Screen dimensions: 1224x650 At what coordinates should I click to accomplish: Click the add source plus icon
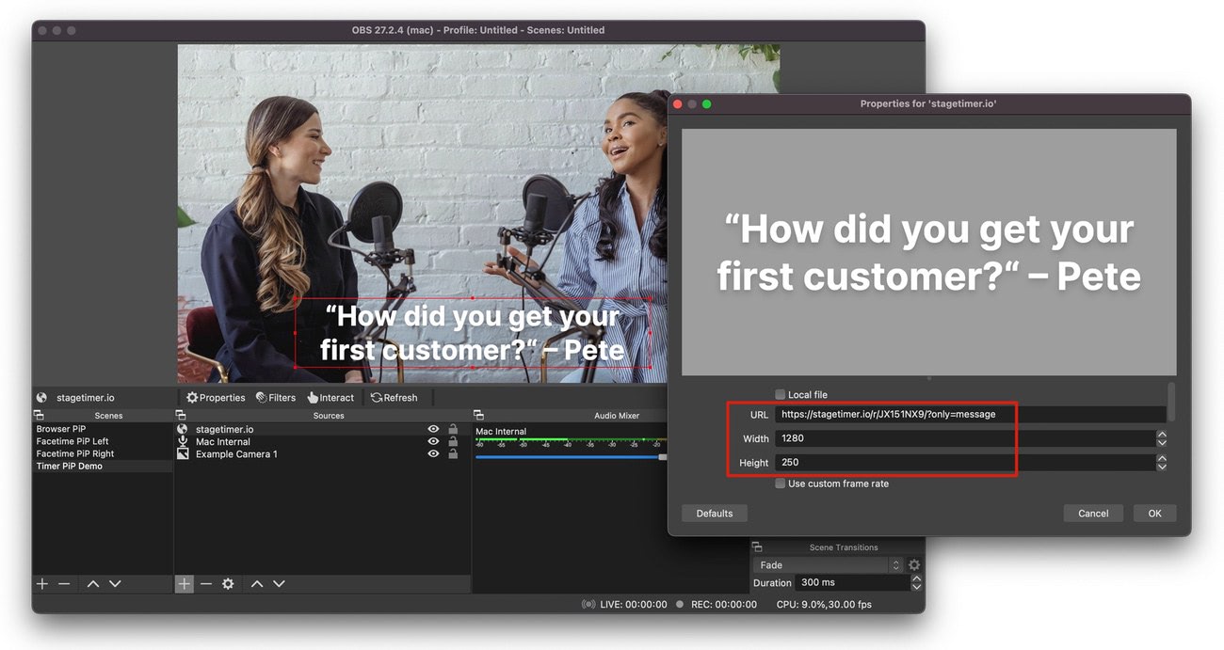click(184, 584)
